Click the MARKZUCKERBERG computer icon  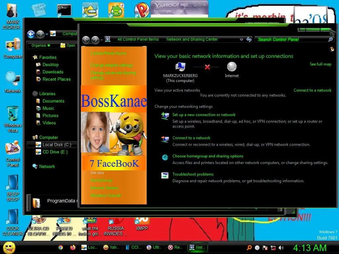tap(180, 66)
